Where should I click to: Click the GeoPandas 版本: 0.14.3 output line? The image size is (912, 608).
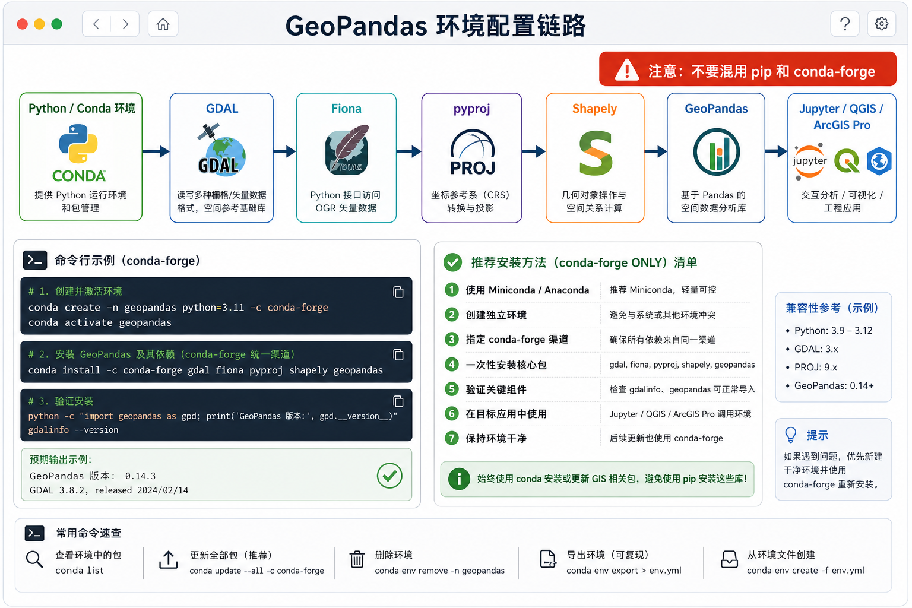[x=93, y=476]
